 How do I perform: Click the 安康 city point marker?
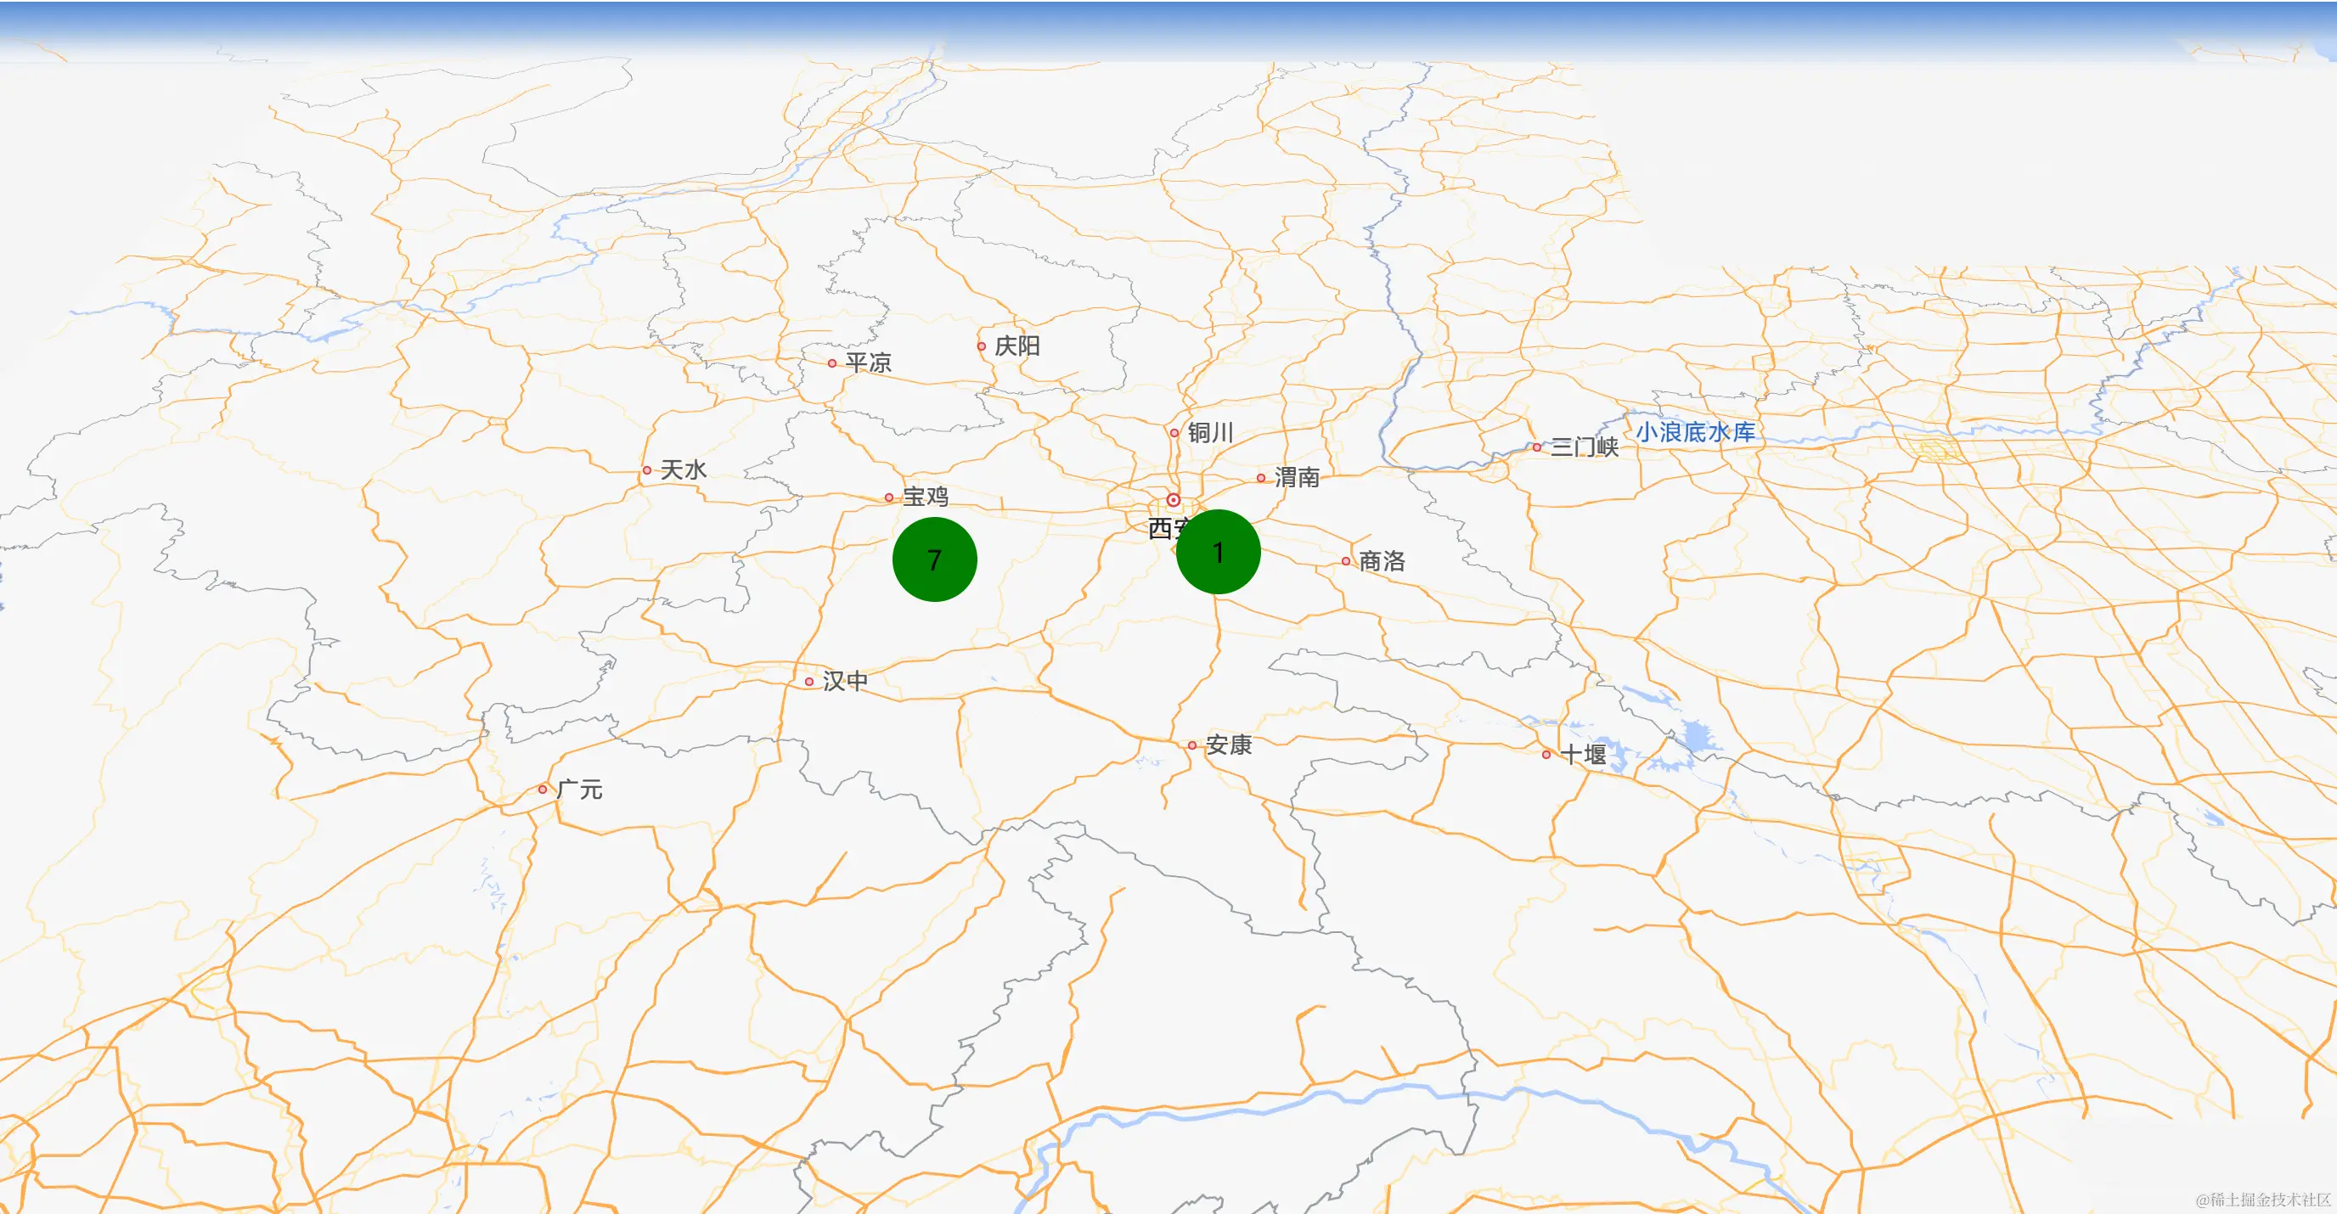1193,745
